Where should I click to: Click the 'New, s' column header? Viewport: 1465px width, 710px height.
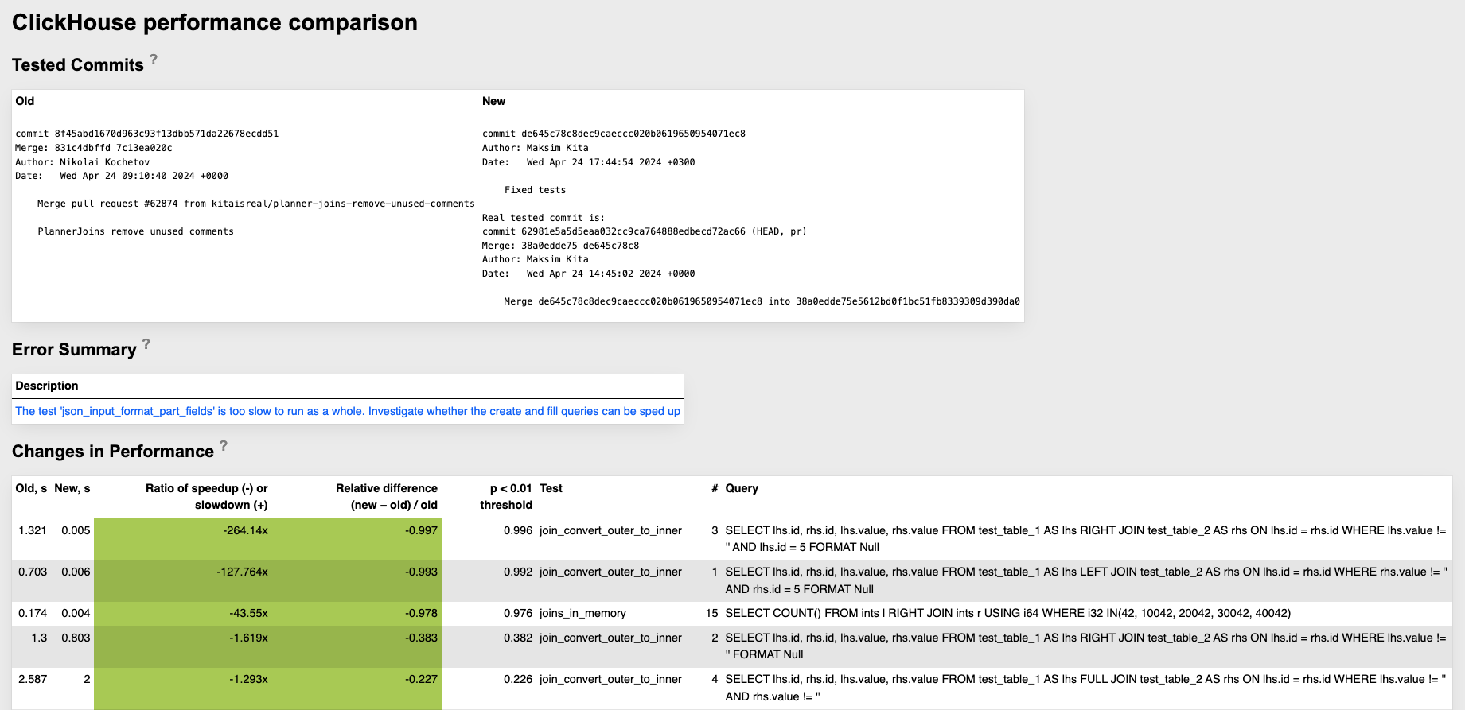coord(72,488)
